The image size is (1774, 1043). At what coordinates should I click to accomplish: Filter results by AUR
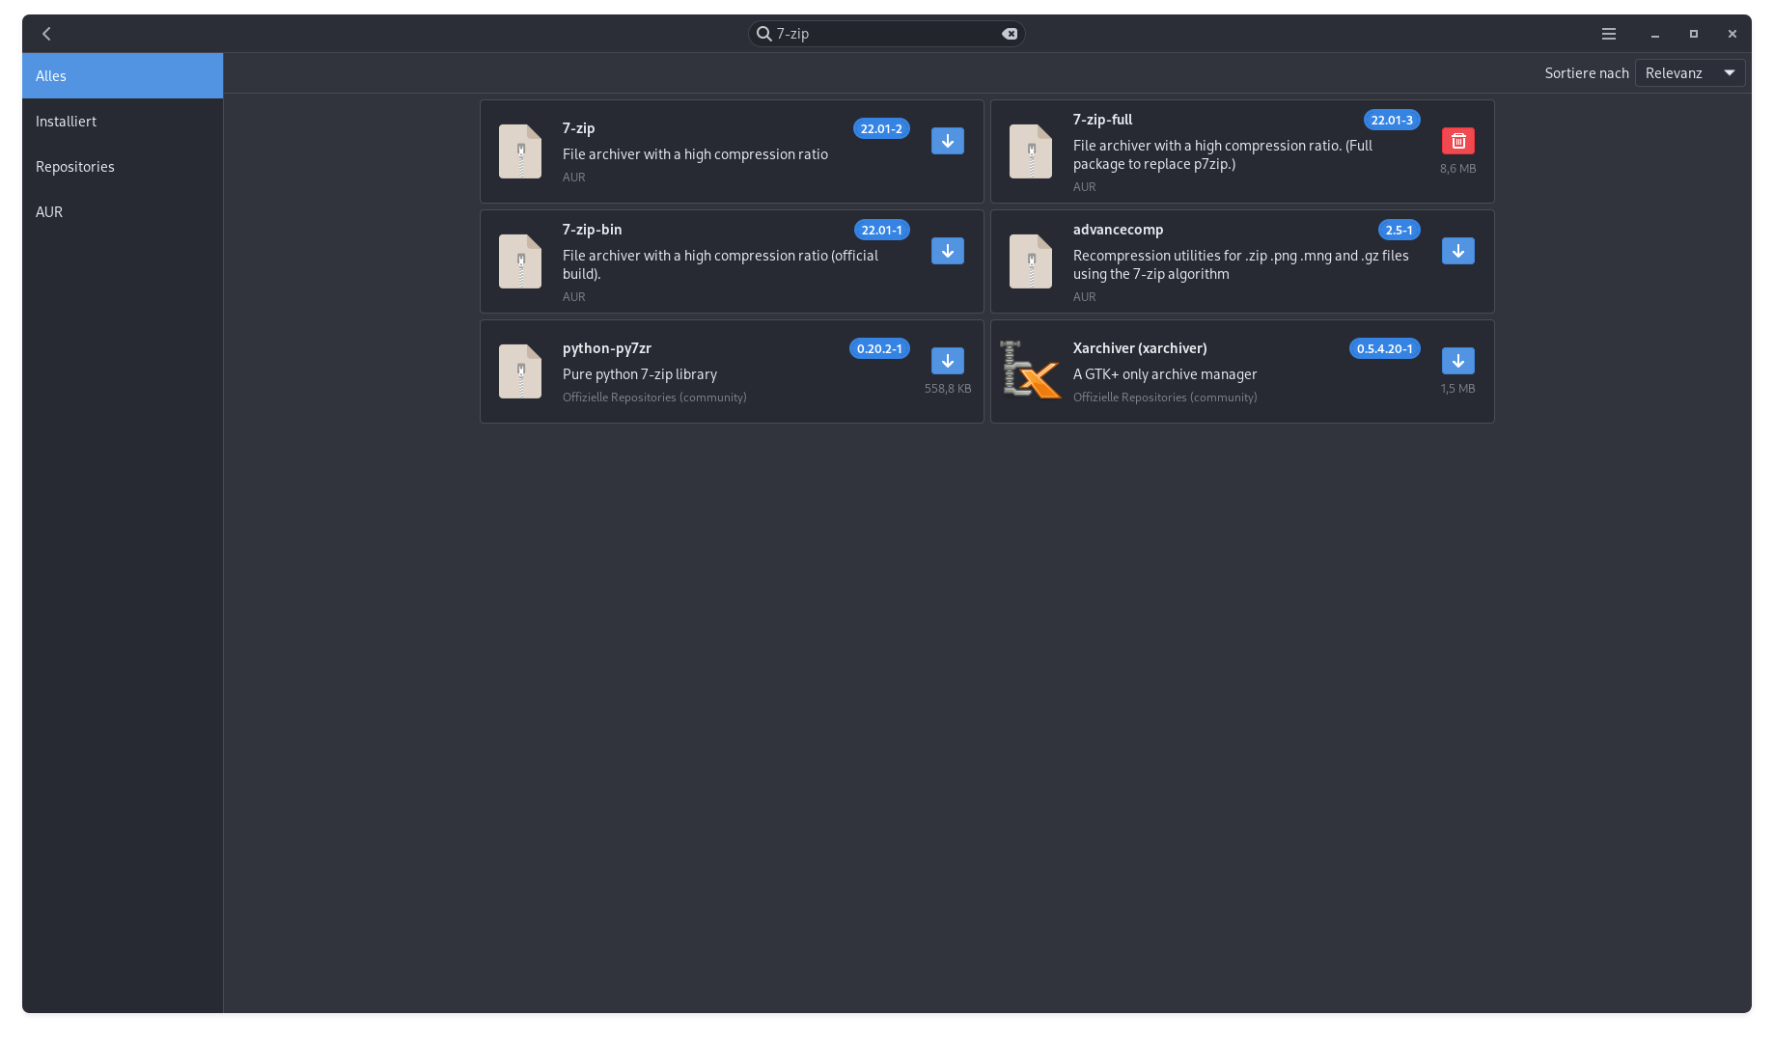123,212
